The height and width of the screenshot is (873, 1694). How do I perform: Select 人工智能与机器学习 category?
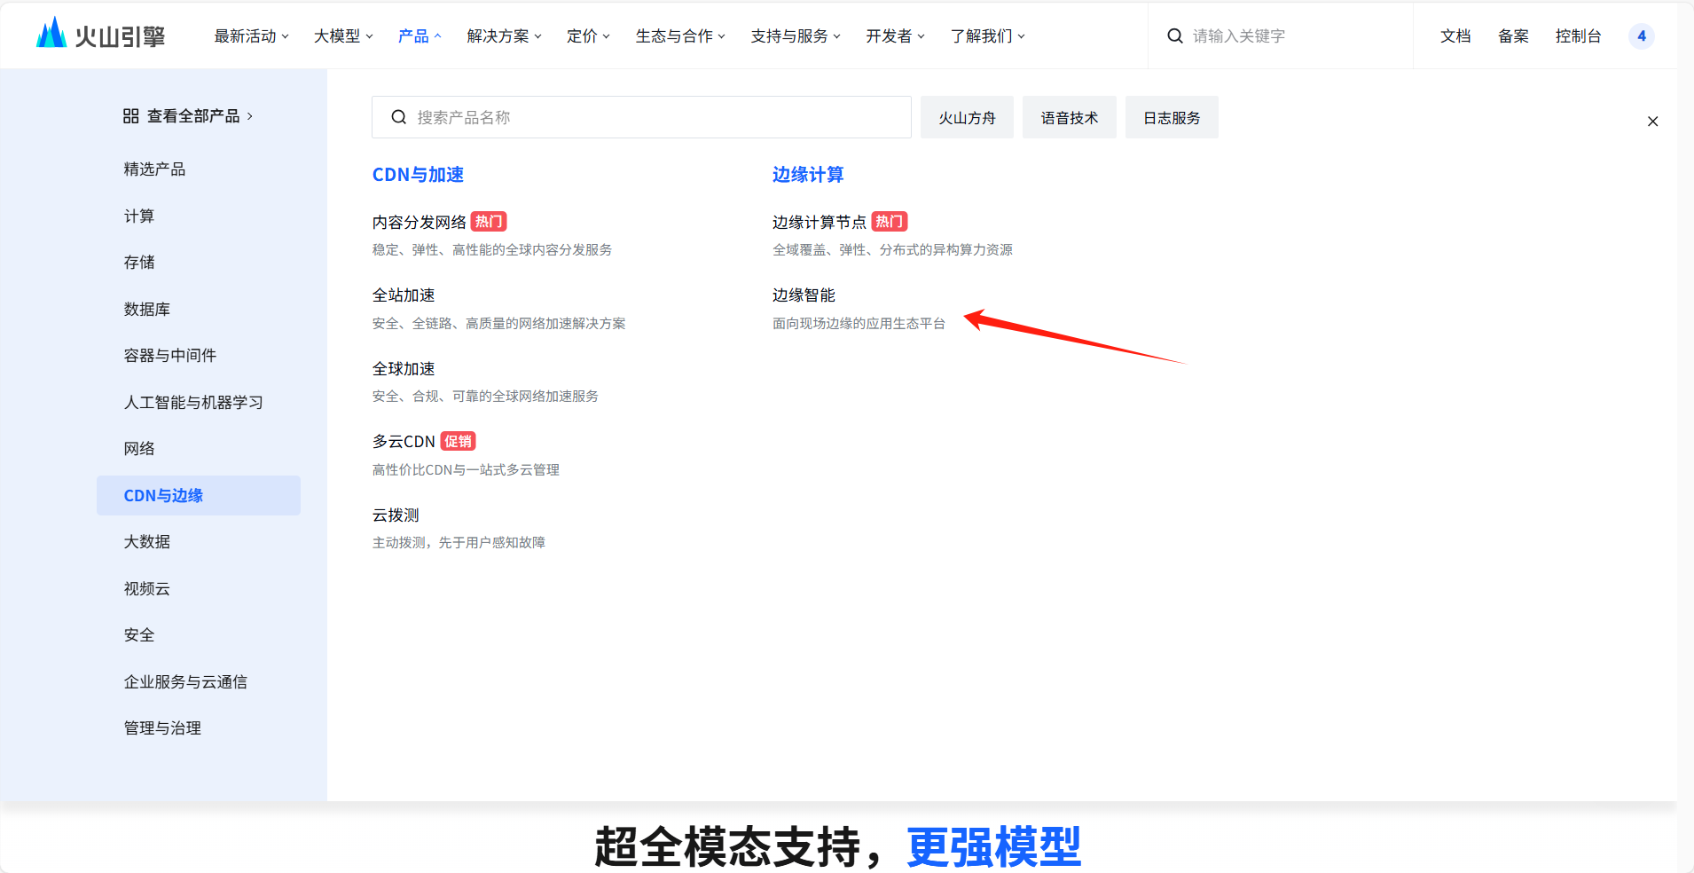(193, 403)
